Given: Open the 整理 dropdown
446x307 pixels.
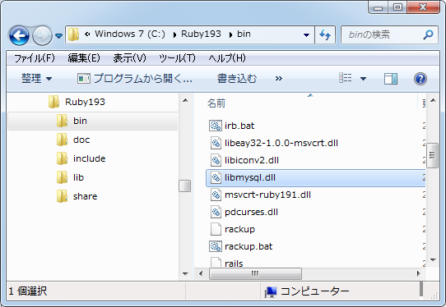Looking at the screenshot, I should [x=37, y=79].
